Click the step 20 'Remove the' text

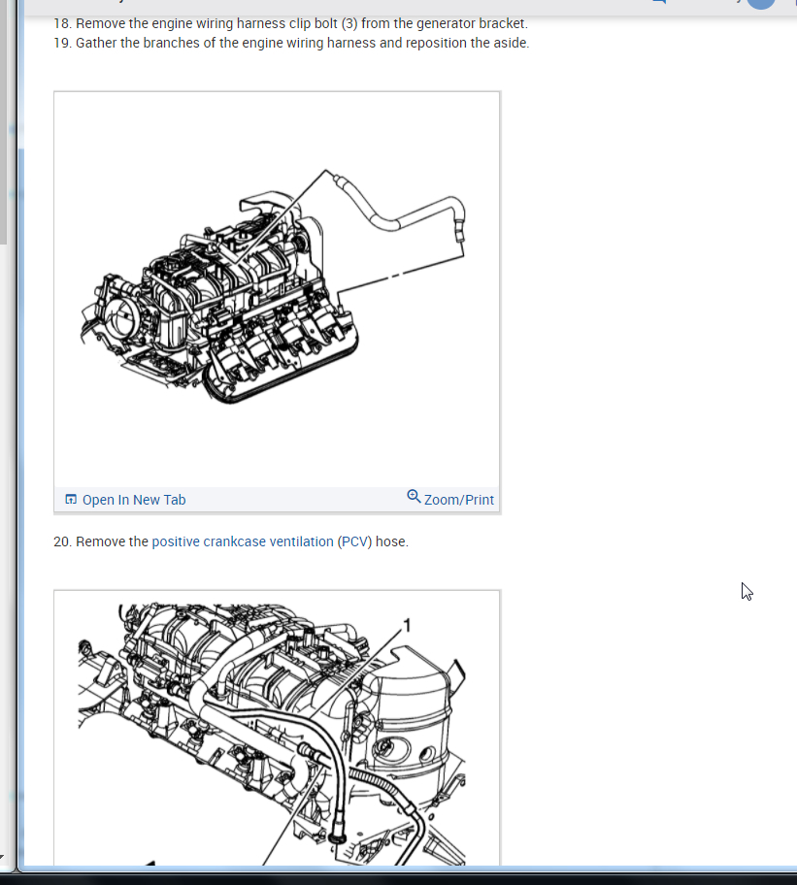coord(112,541)
